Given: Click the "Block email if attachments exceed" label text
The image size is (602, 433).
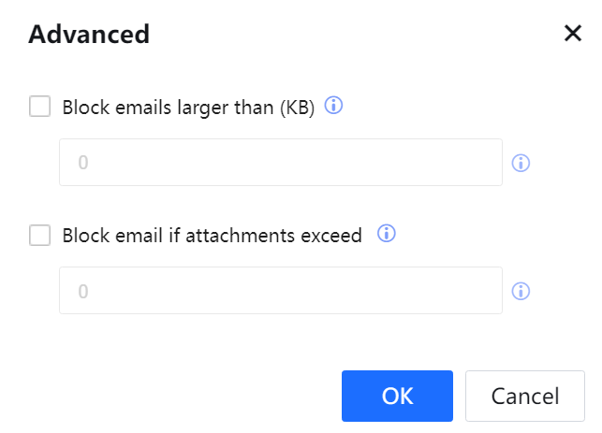Looking at the screenshot, I should pyautogui.click(x=212, y=236).
